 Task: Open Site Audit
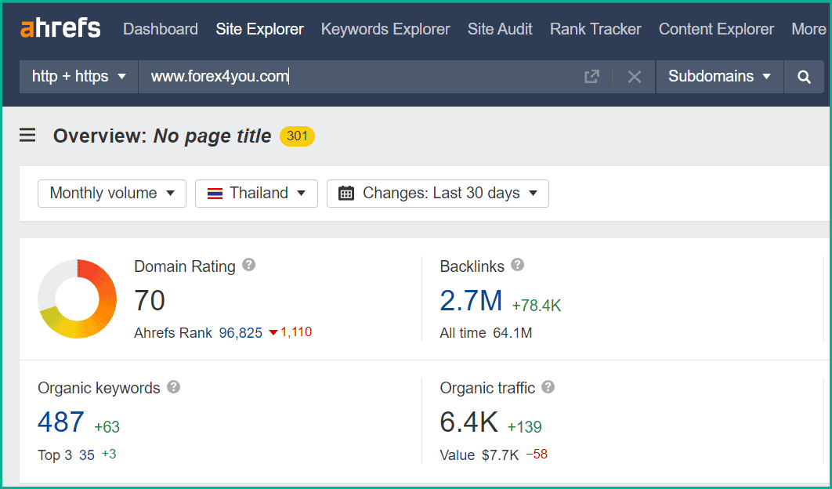click(500, 29)
